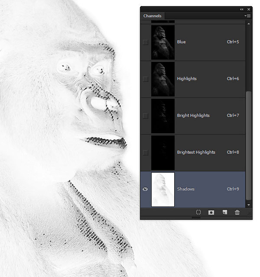Click the Ctrl+9 shortcut label
Screen dimensions: 260x277
(x=233, y=189)
